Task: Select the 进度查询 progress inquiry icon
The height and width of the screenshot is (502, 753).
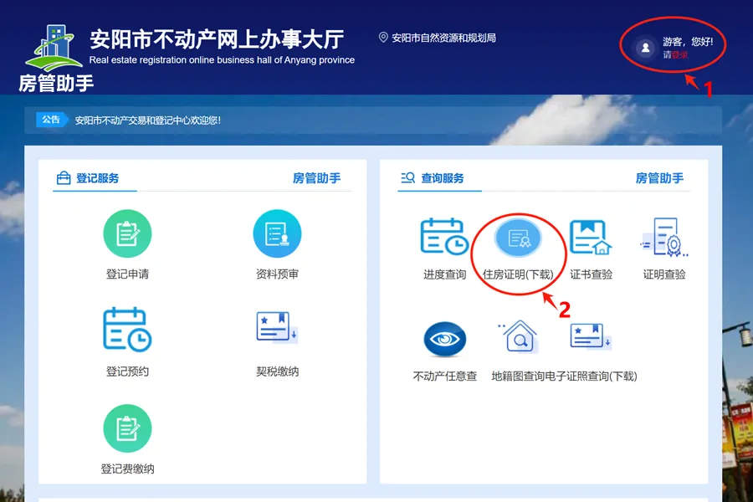Action: [443, 241]
